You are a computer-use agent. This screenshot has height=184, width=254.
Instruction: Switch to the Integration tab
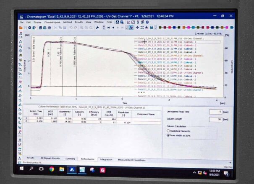[x=106, y=159]
